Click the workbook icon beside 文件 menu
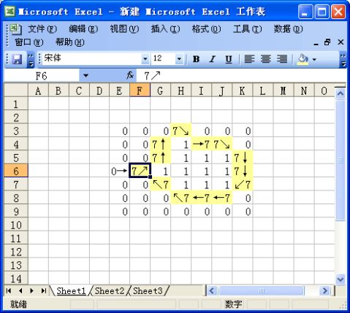Screen dimensions: 350x313 pos(15,29)
